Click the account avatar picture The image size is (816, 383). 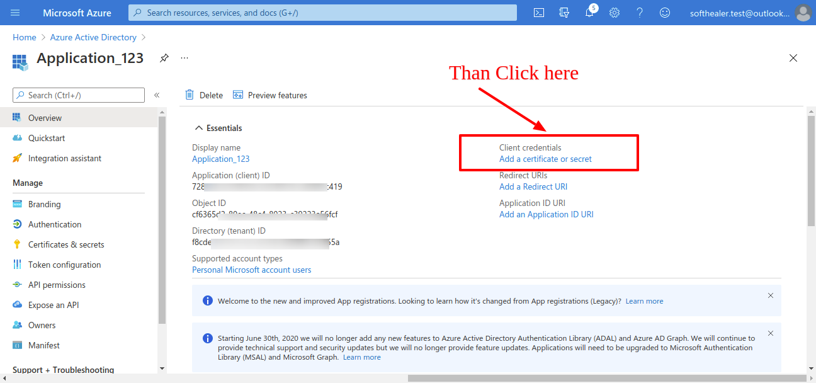[803, 13]
